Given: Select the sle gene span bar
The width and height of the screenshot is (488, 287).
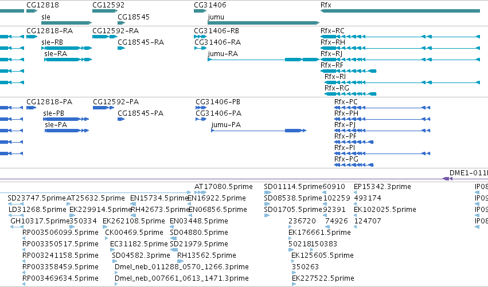Looking at the screenshot, I should tap(67, 23).
